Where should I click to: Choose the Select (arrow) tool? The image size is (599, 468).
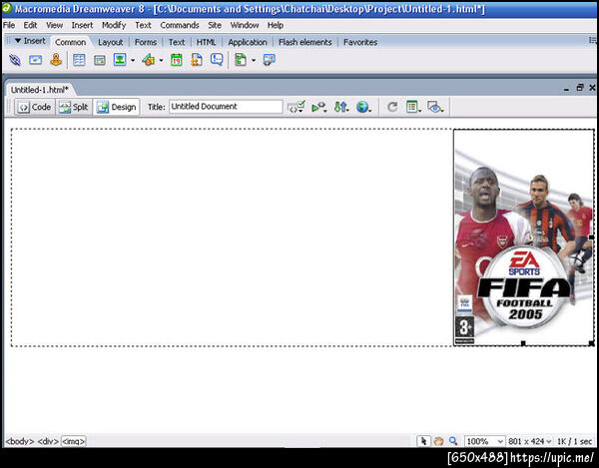(423, 441)
